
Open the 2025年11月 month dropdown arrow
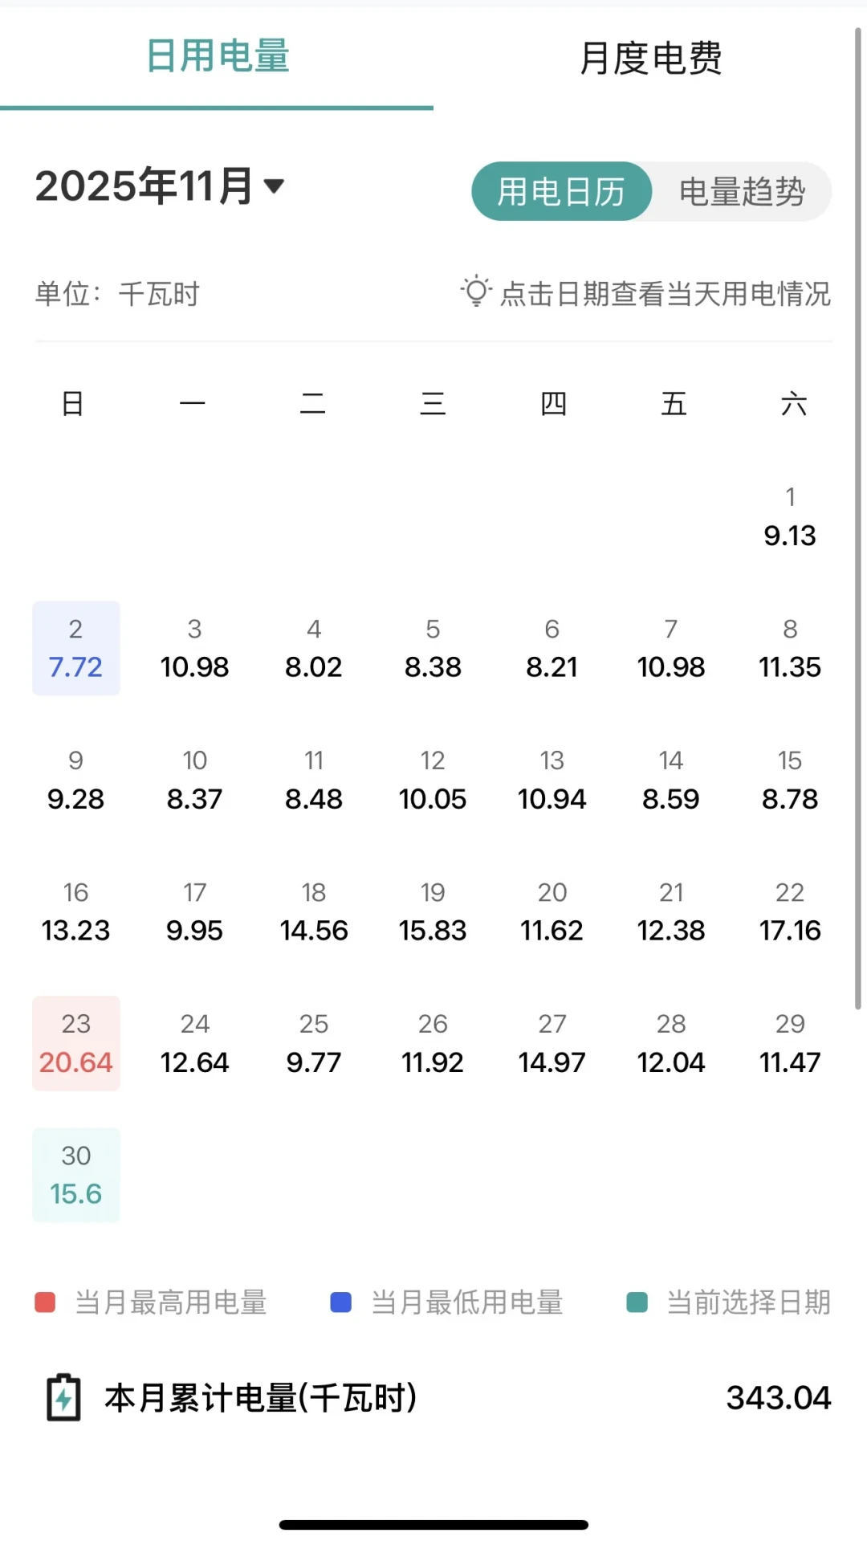click(274, 186)
